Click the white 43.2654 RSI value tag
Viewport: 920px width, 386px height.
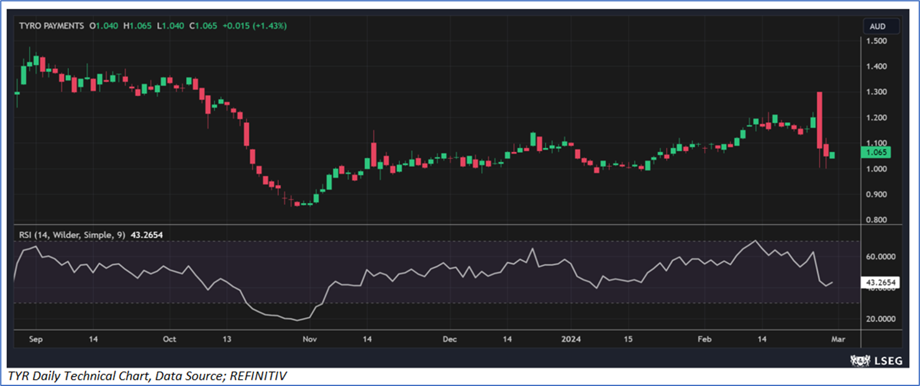click(881, 283)
